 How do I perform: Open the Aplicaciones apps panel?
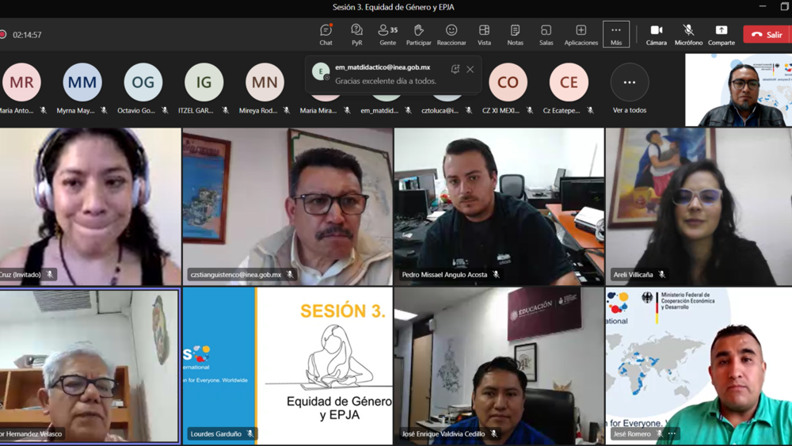(581, 34)
